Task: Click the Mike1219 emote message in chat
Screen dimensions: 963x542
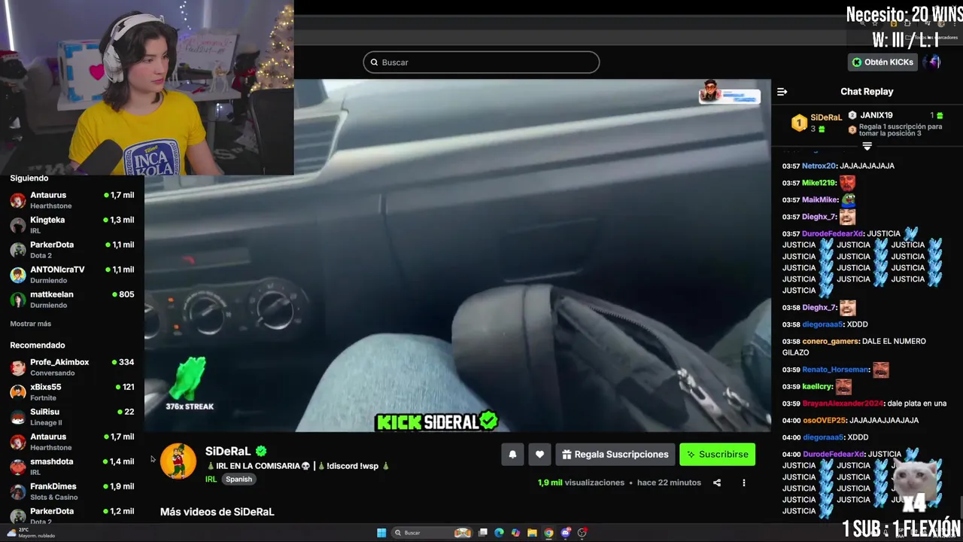Action: tap(847, 183)
